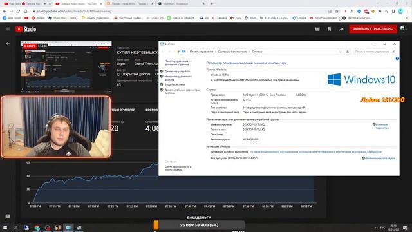Click the share arrow icon in Studio
Viewport: 412px width, 232px height.
pyautogui.click(x=341, y=29)
